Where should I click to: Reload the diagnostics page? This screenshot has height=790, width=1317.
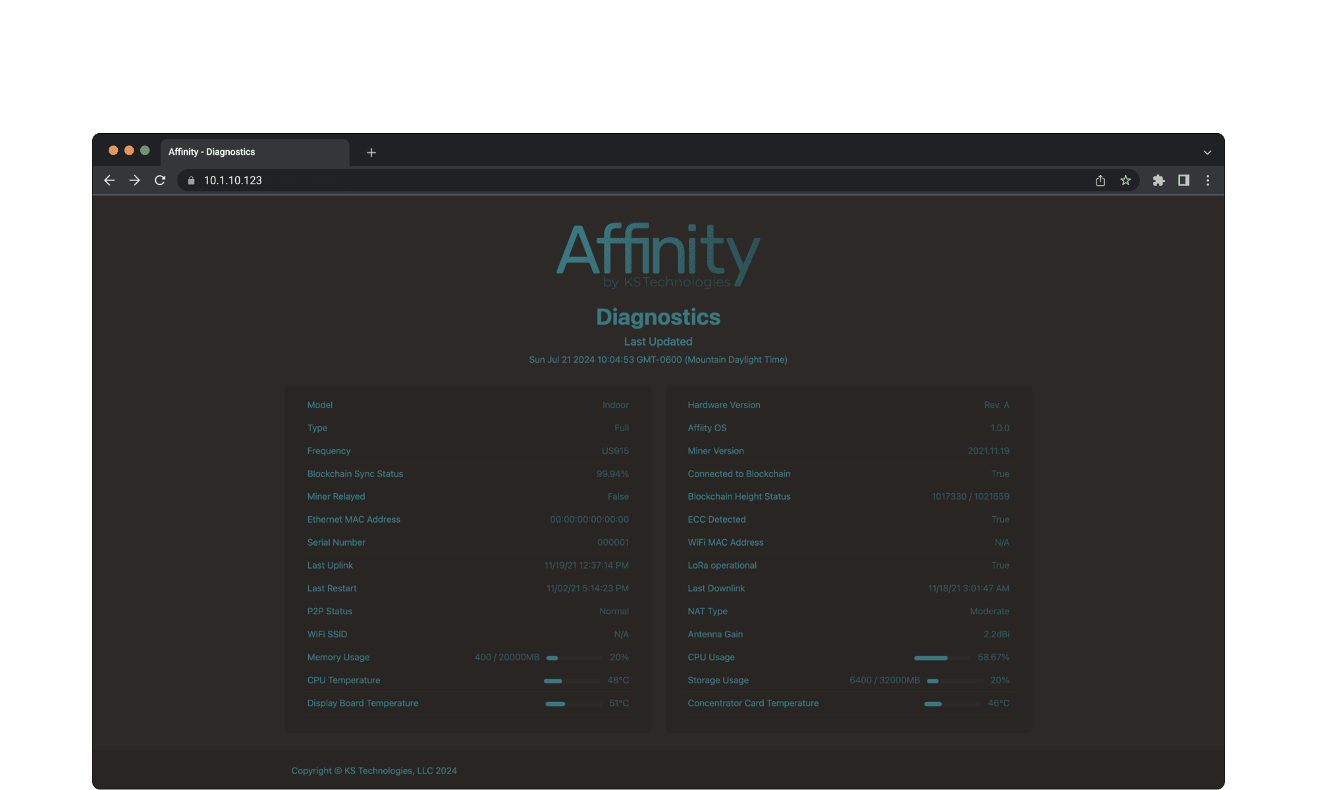pyautogui.click(x=160, y=180)
